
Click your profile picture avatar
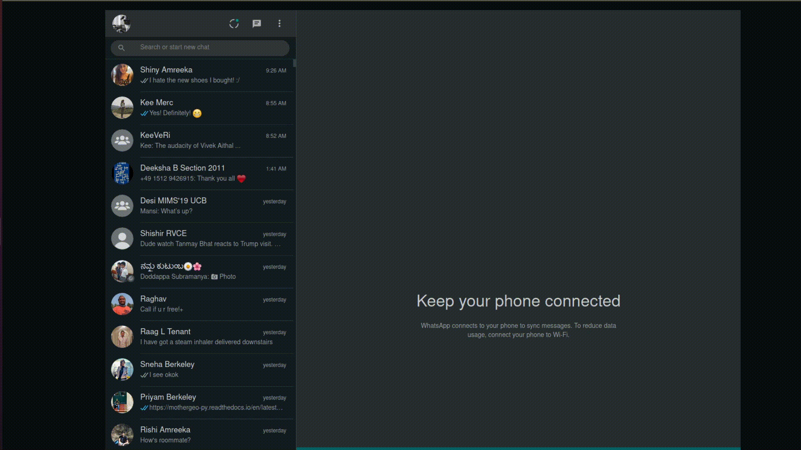[x=121, y=24]
